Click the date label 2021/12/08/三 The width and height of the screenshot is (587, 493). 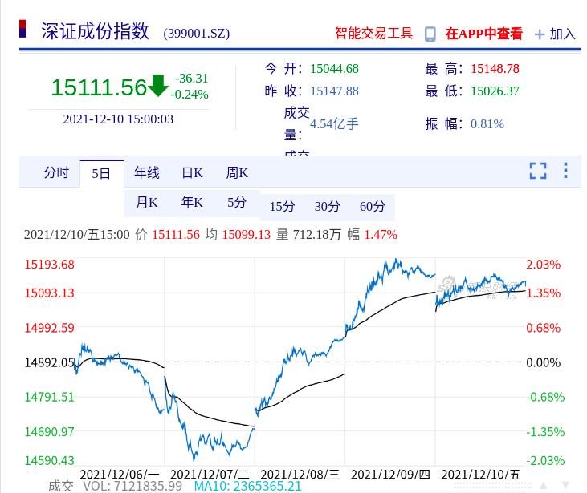click(300, 475)
